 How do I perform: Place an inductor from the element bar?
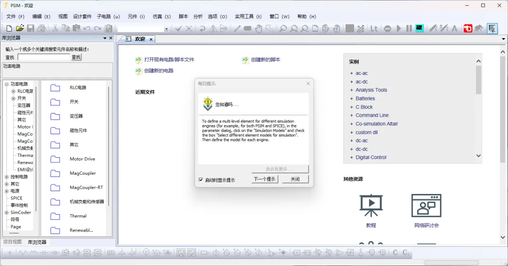(x=33, y=252)
